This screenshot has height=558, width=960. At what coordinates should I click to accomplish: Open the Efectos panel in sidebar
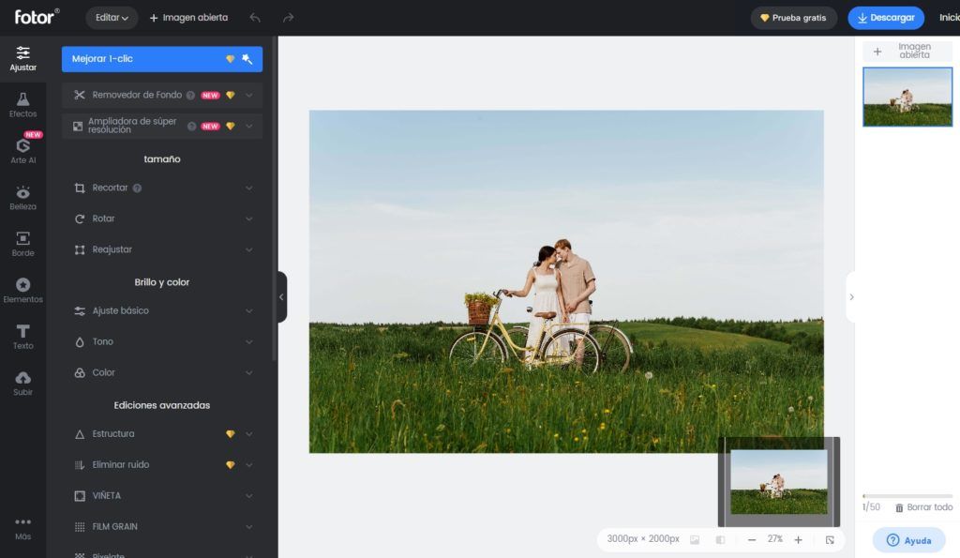pyautogui.click(x=22, y=103)
